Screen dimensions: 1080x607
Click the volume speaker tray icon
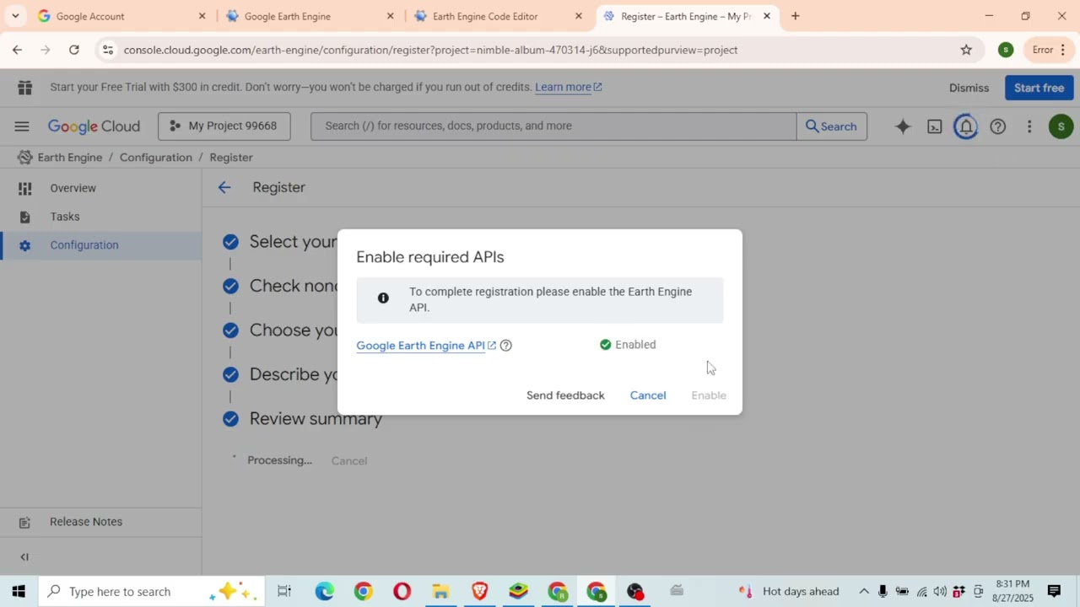940,591
